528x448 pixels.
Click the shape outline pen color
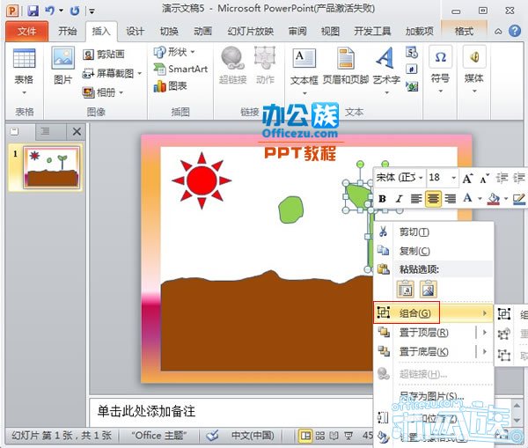518,199
